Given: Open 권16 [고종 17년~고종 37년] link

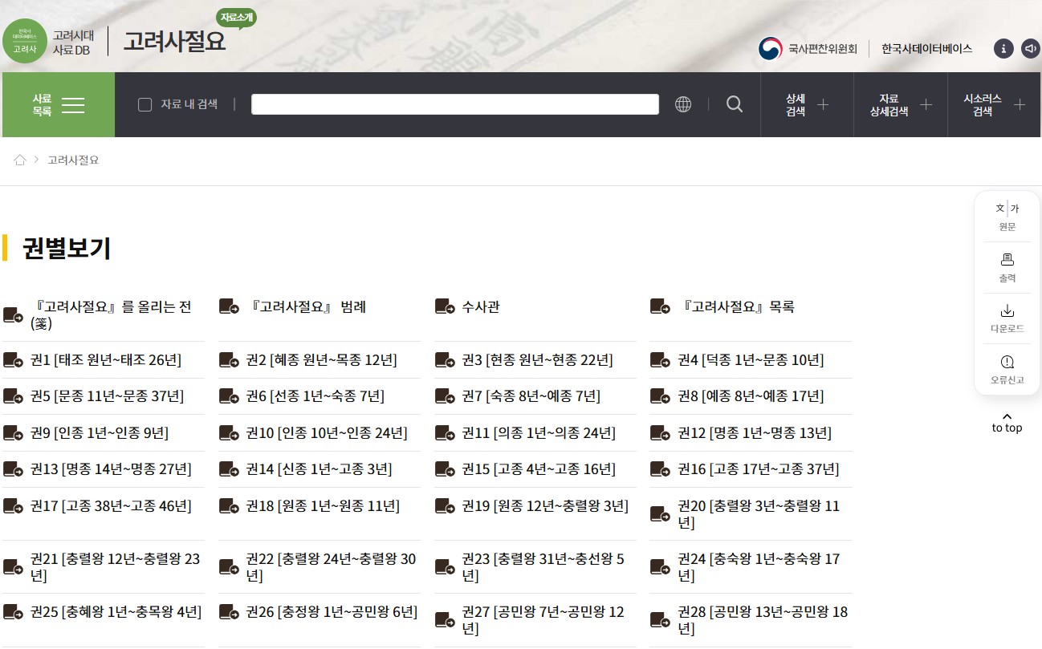Looking at the screenshot, I should 758,469.
